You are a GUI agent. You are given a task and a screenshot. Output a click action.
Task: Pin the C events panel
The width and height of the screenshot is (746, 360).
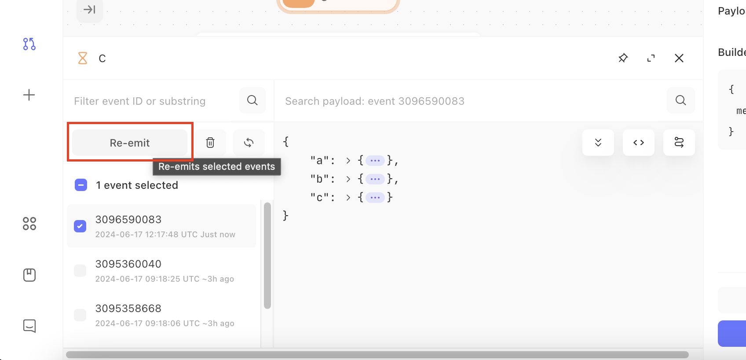(x=623, y=58)
